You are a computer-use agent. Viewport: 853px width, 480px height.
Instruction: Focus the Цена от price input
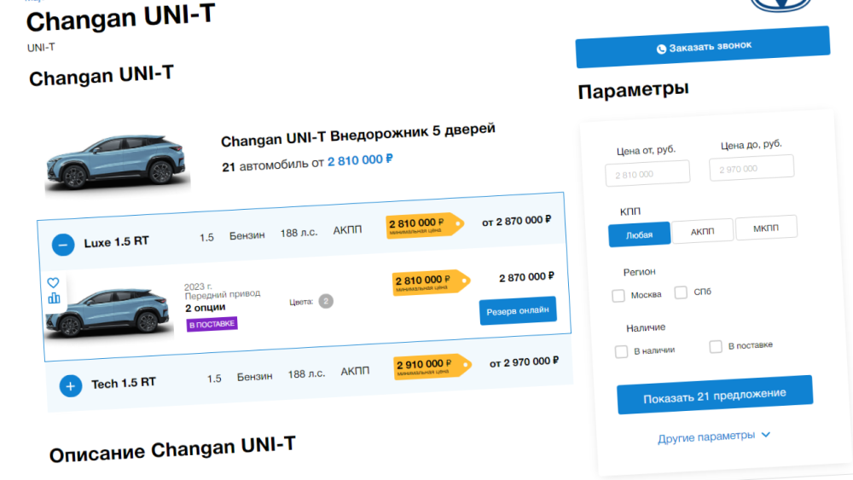(647, 174)
